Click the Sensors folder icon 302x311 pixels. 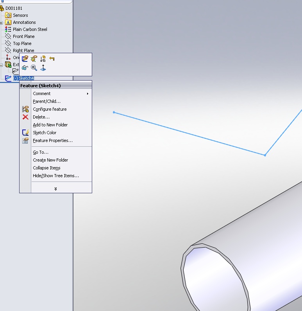click(x=8, y=15)
